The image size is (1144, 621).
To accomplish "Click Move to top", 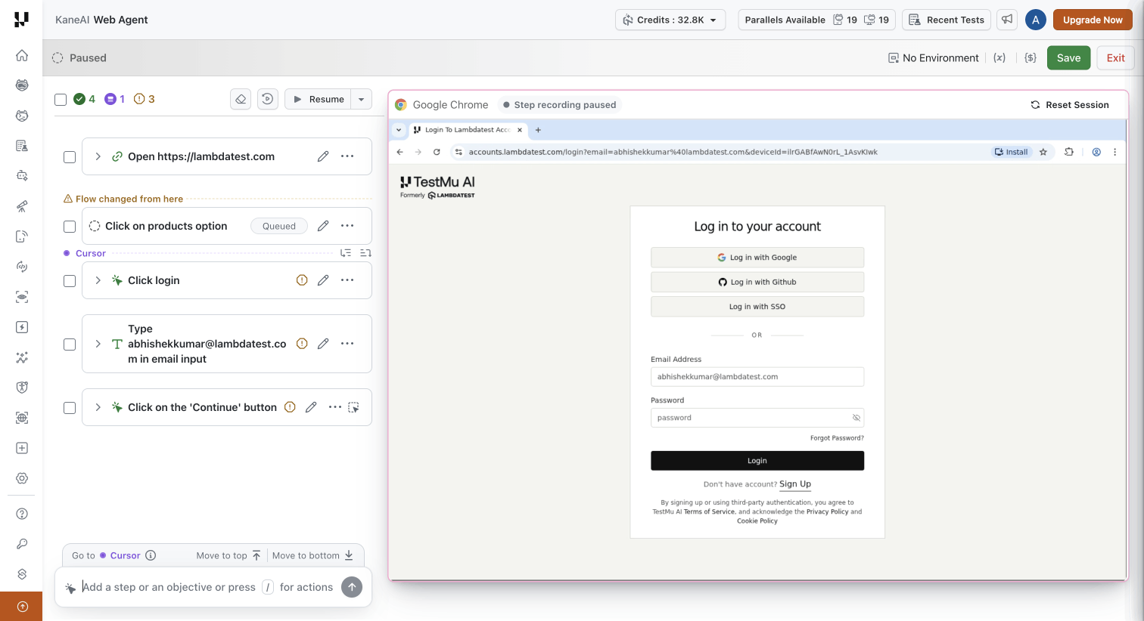I will pos(228,555).
